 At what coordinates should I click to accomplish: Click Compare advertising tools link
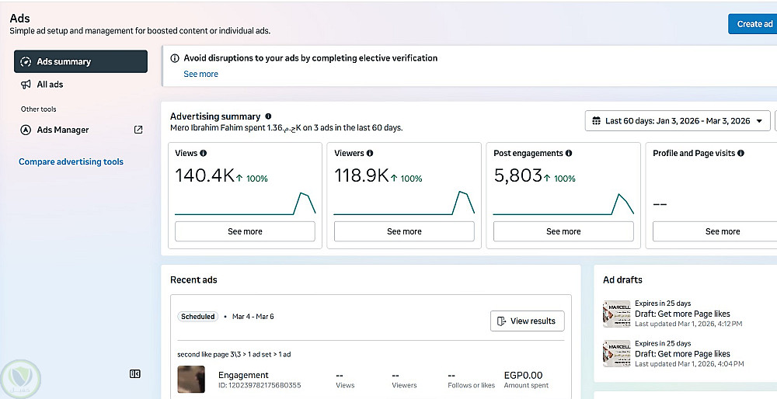point(71,161)
